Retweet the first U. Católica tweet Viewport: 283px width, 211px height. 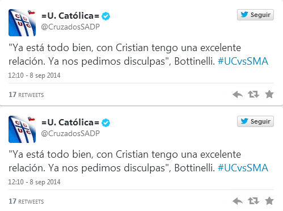pyautogui.click(x=254, y=94)
